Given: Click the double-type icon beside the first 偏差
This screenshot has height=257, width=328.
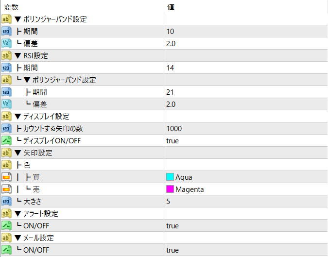Looking at the screenshot, I should [x=6, y=44].
